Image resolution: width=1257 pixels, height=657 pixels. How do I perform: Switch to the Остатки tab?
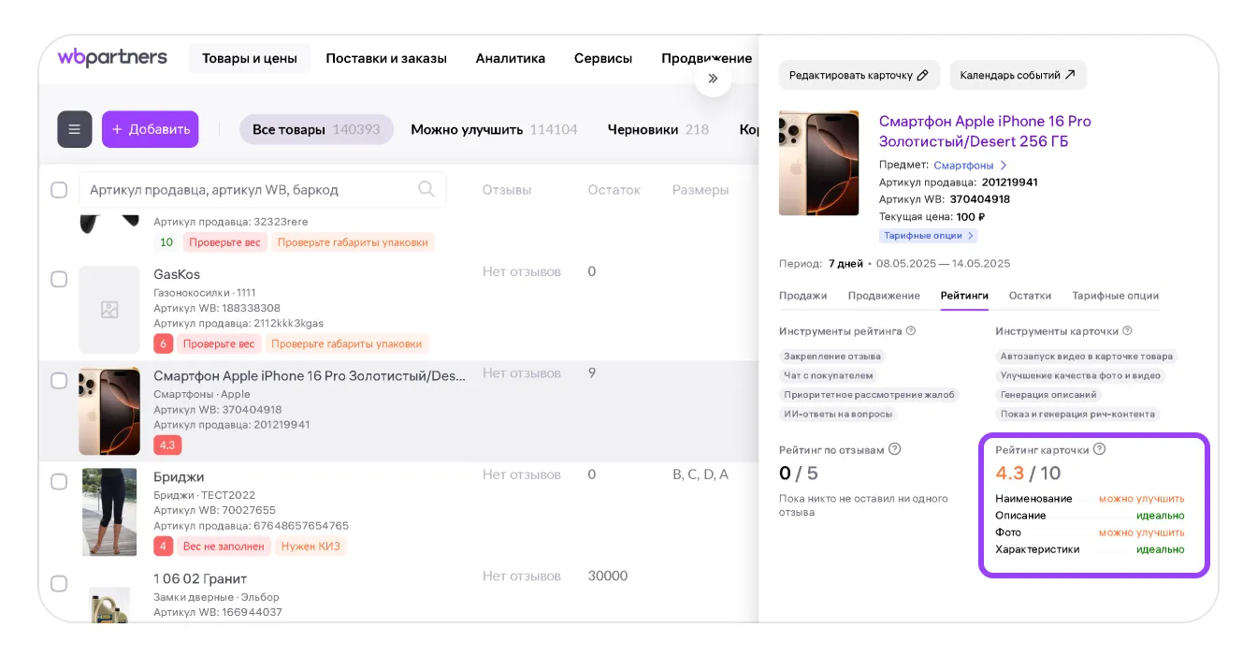click(x=1030, y=296)
